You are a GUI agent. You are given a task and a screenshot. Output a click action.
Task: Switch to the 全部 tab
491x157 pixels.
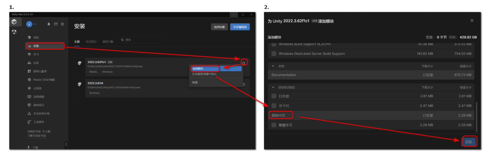pos(77,41)
